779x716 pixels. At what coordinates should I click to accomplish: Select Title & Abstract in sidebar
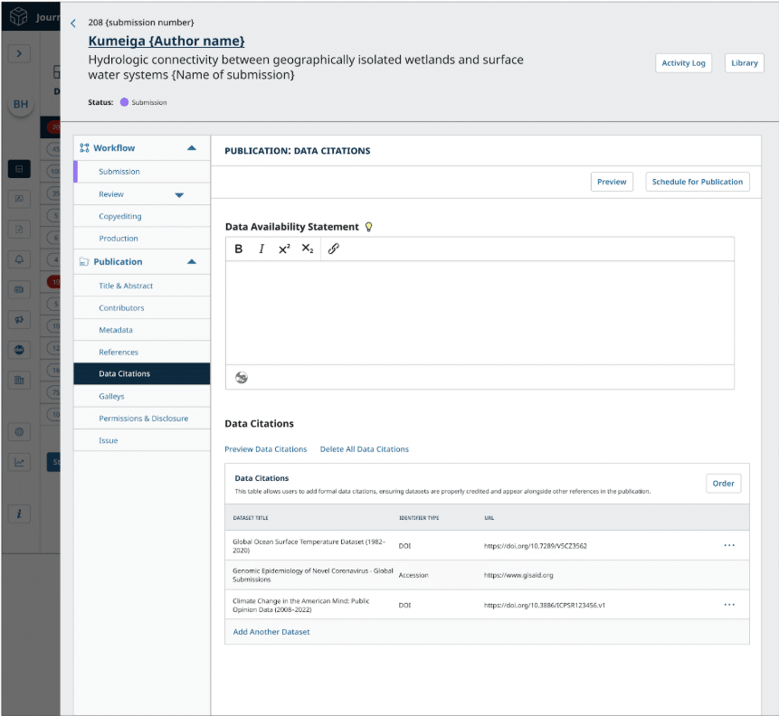tap(126, 286)
